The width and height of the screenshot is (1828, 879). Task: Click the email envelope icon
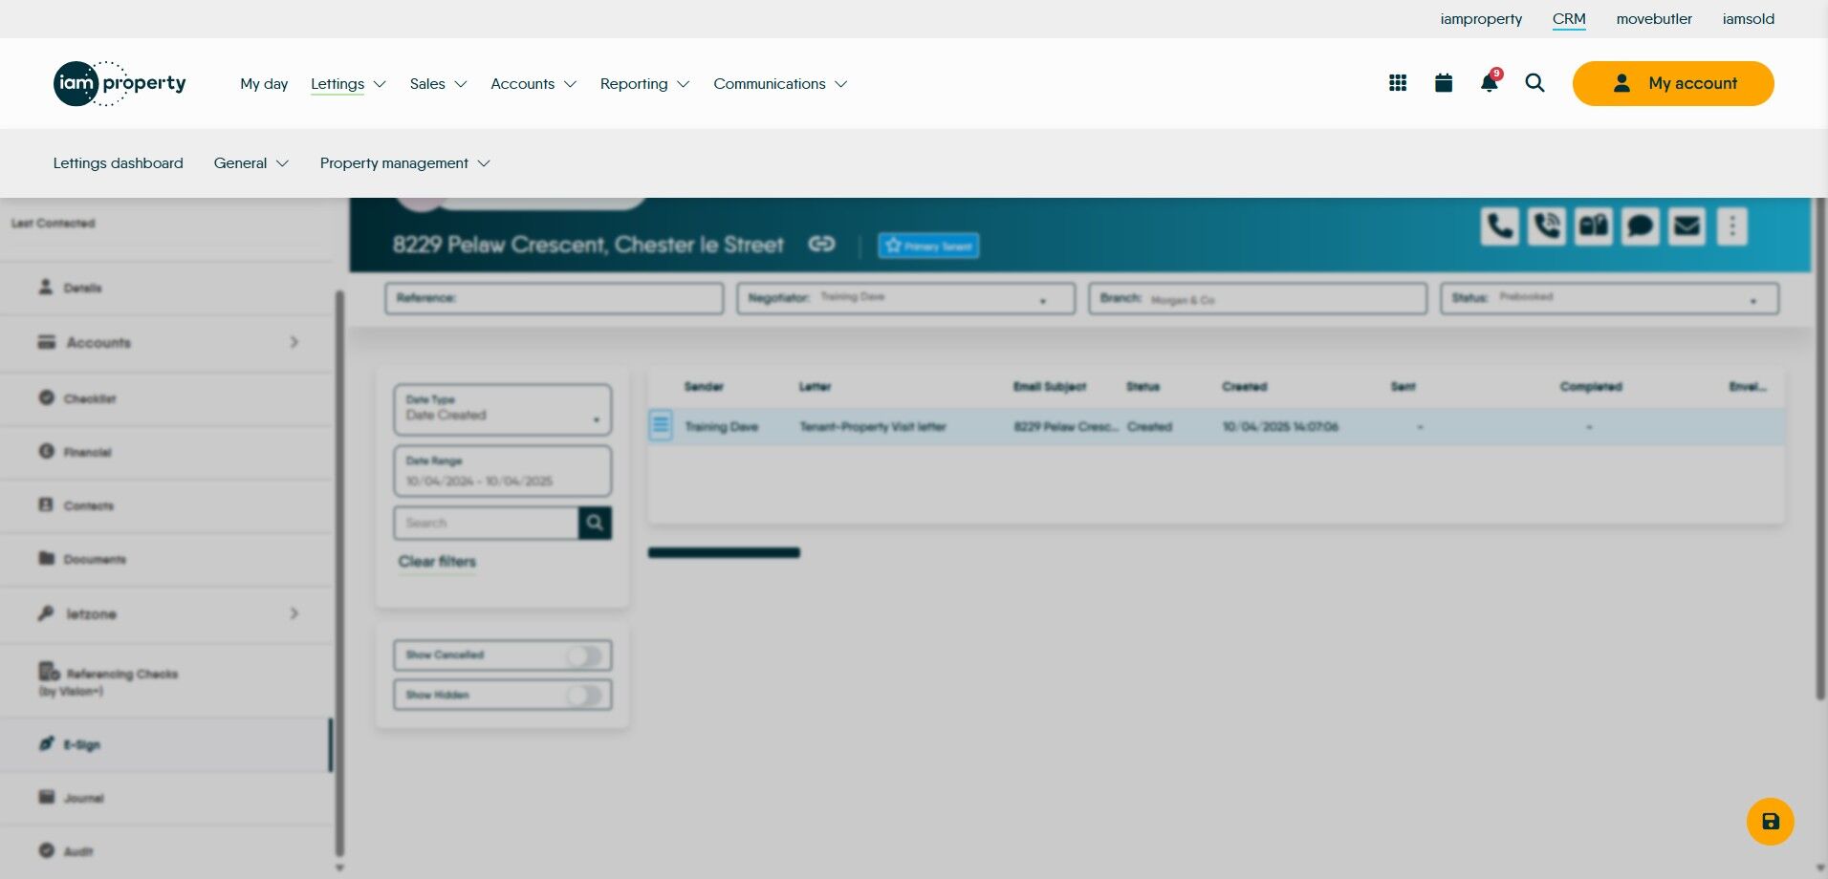1687,226
